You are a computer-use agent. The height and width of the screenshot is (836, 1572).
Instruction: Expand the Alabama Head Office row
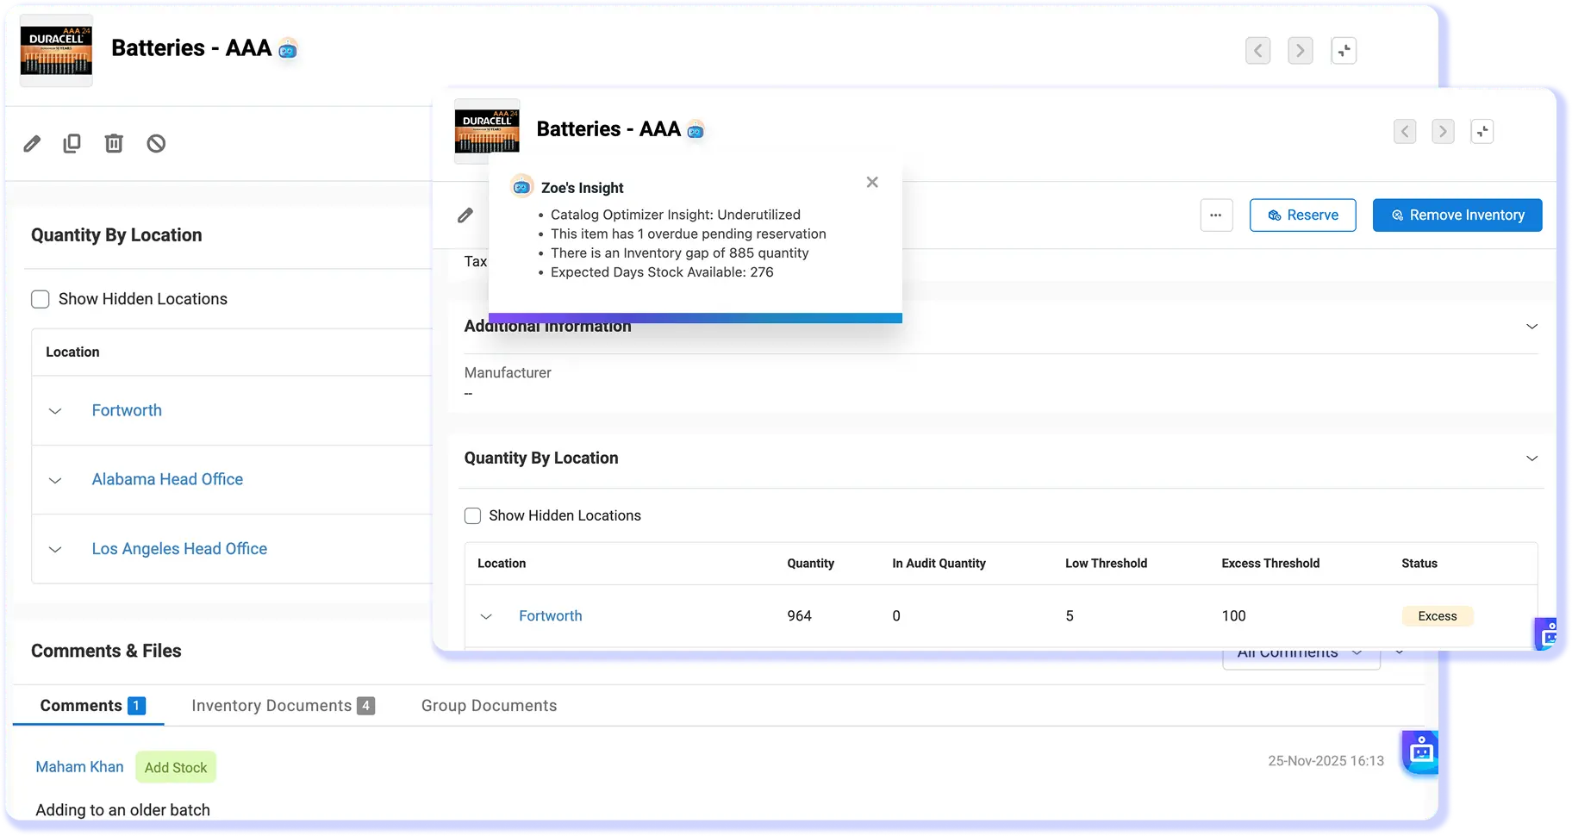[55, 480]
